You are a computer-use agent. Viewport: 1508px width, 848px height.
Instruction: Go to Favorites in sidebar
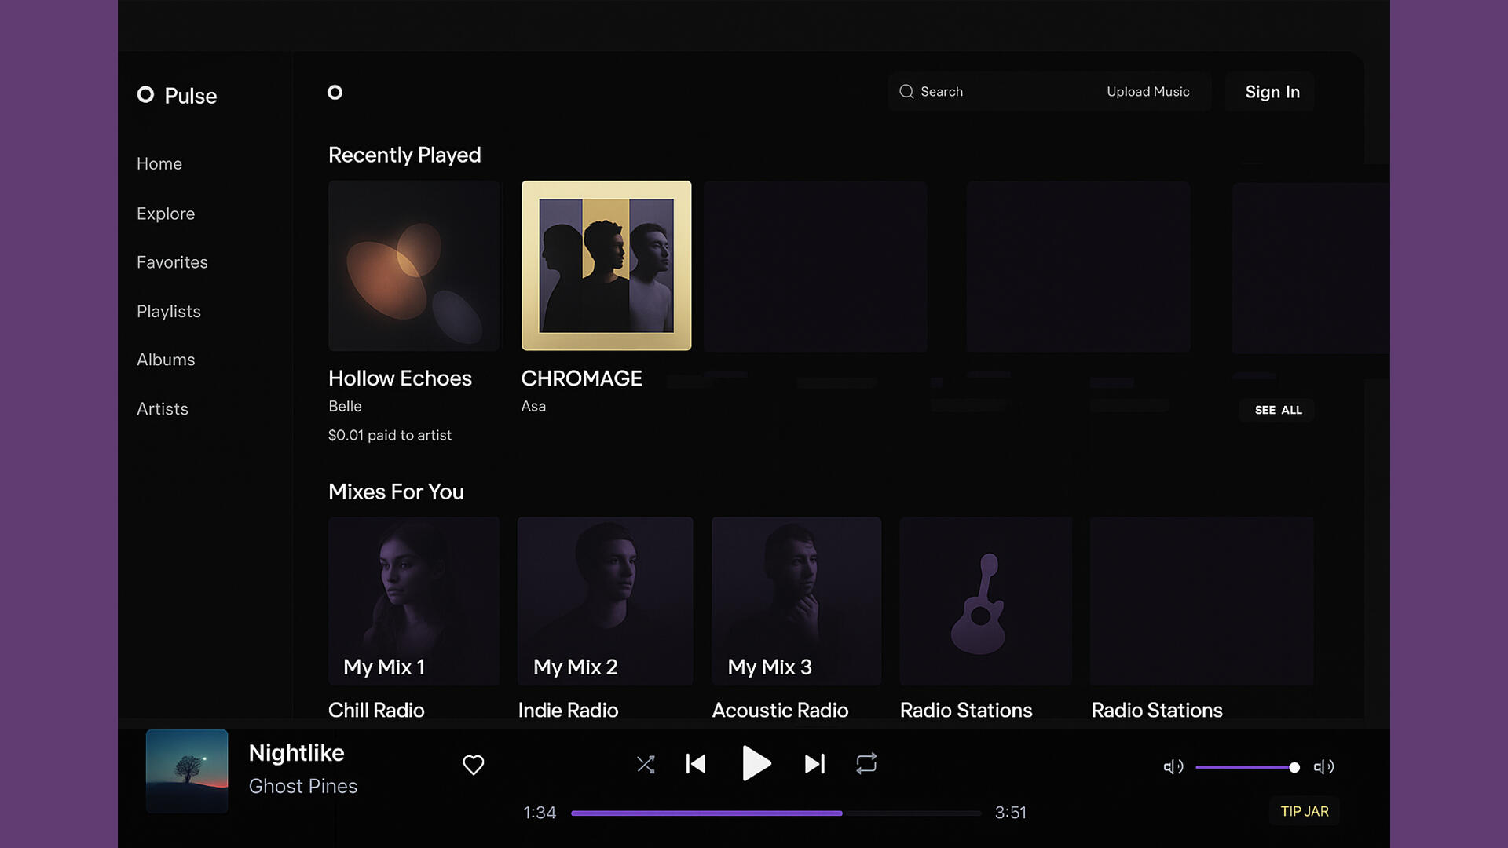(172, 262)
